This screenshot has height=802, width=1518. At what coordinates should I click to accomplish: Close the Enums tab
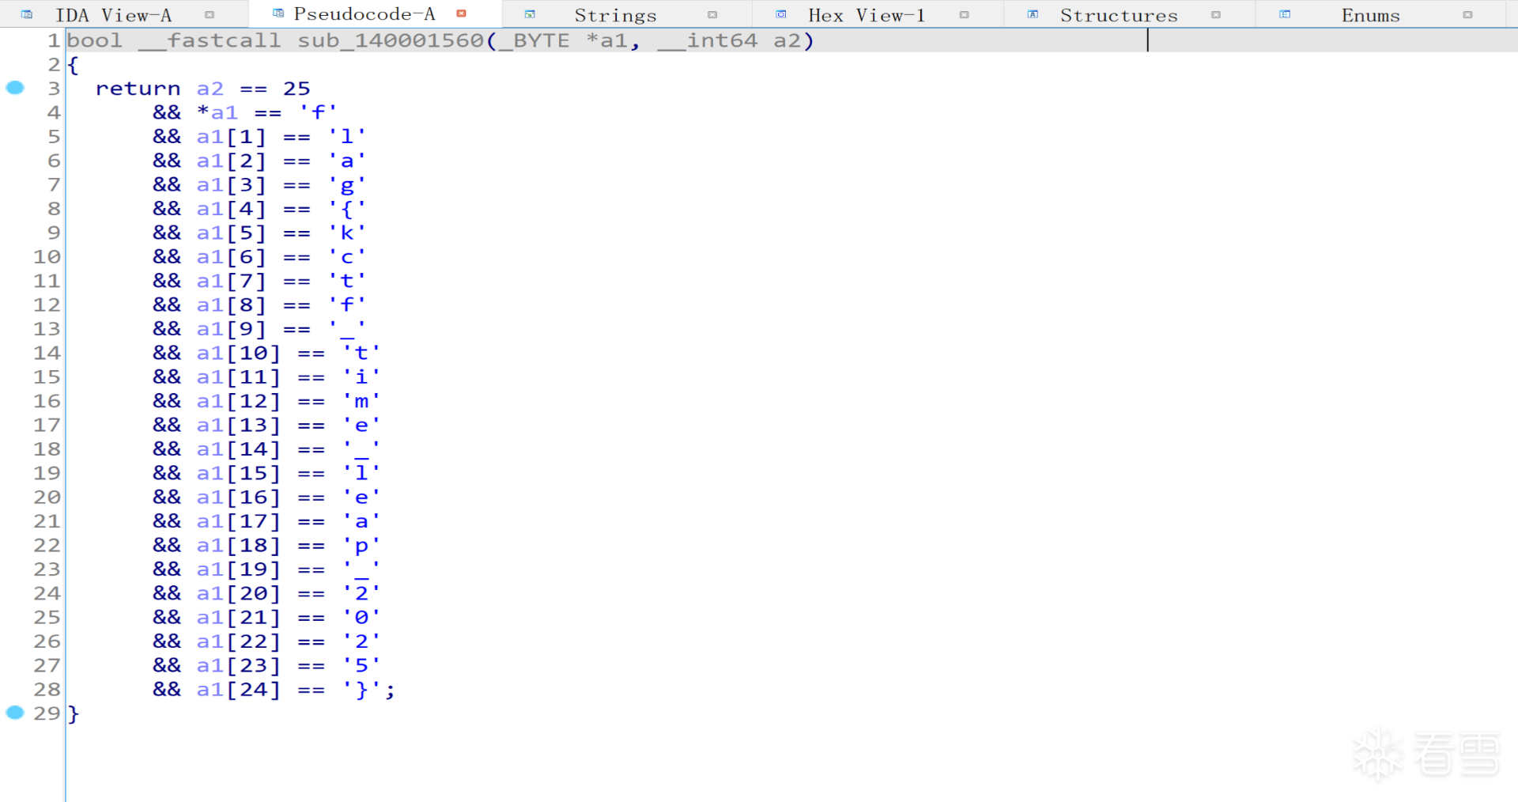tap(1467, 15)
